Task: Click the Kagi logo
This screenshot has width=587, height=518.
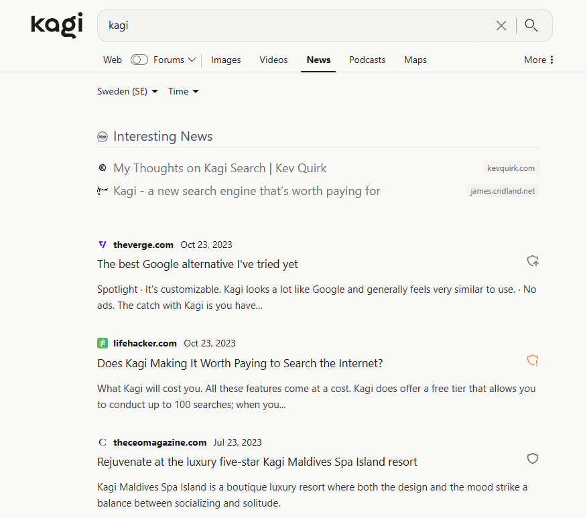Action: pos(57,25)
